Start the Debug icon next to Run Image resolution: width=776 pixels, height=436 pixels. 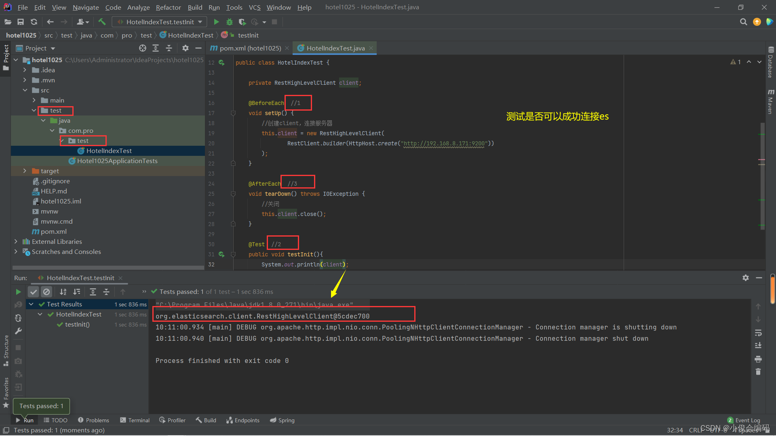click(229, 22)
